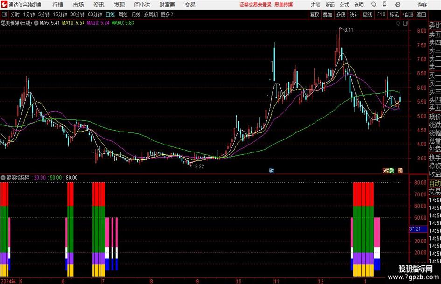
Task: Open F10 company info
Action: point(381,14)
